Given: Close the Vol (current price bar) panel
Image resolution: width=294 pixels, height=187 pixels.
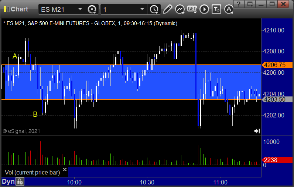Looking at the screenshot, I should click(65, 169).
